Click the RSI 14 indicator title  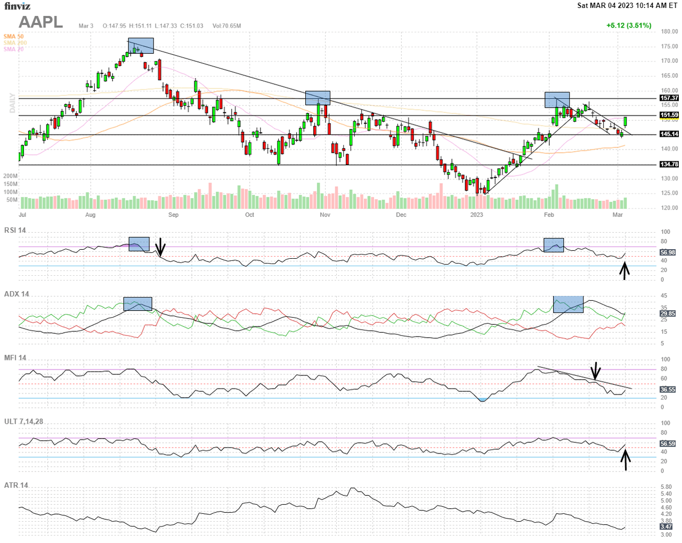click(15, 230)
